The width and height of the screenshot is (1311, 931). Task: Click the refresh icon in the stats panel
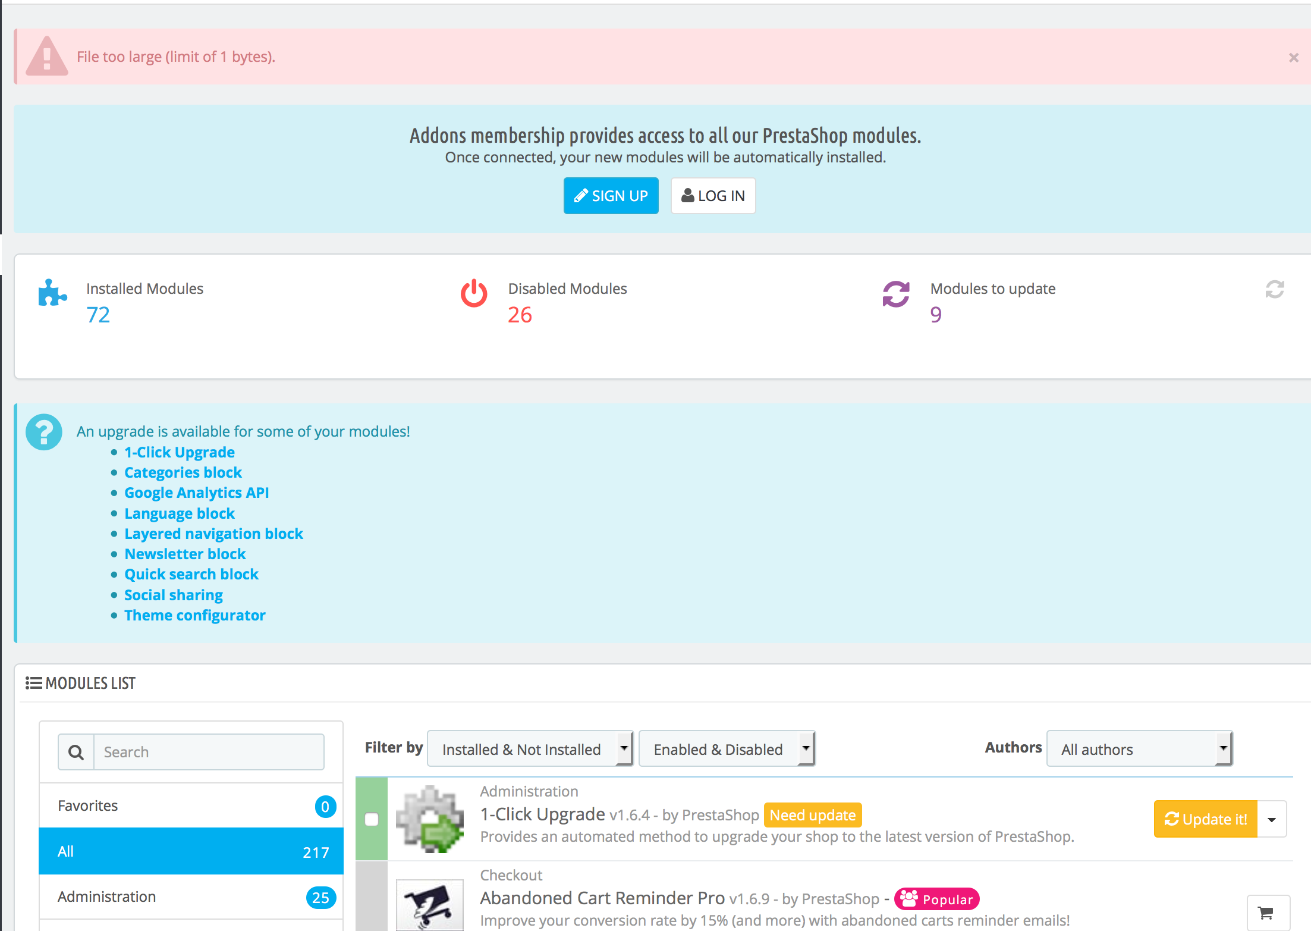point(1274,290)
